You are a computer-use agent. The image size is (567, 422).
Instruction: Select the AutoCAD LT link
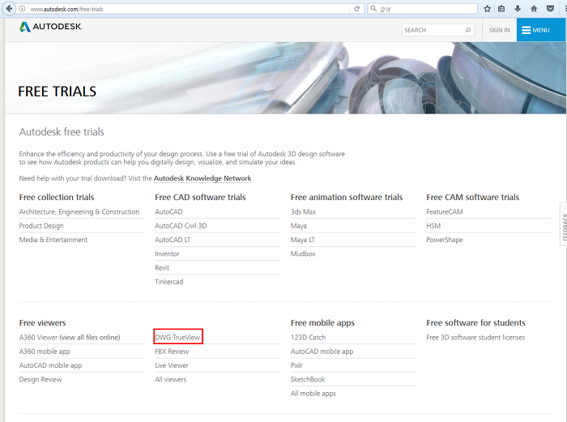173,240
